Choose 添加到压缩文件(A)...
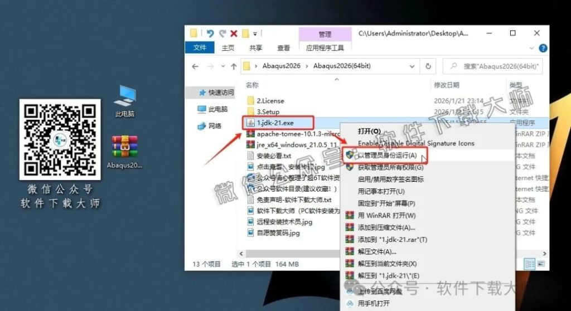The height and width of the screenshot is (311, 571). tap(386, 227)
